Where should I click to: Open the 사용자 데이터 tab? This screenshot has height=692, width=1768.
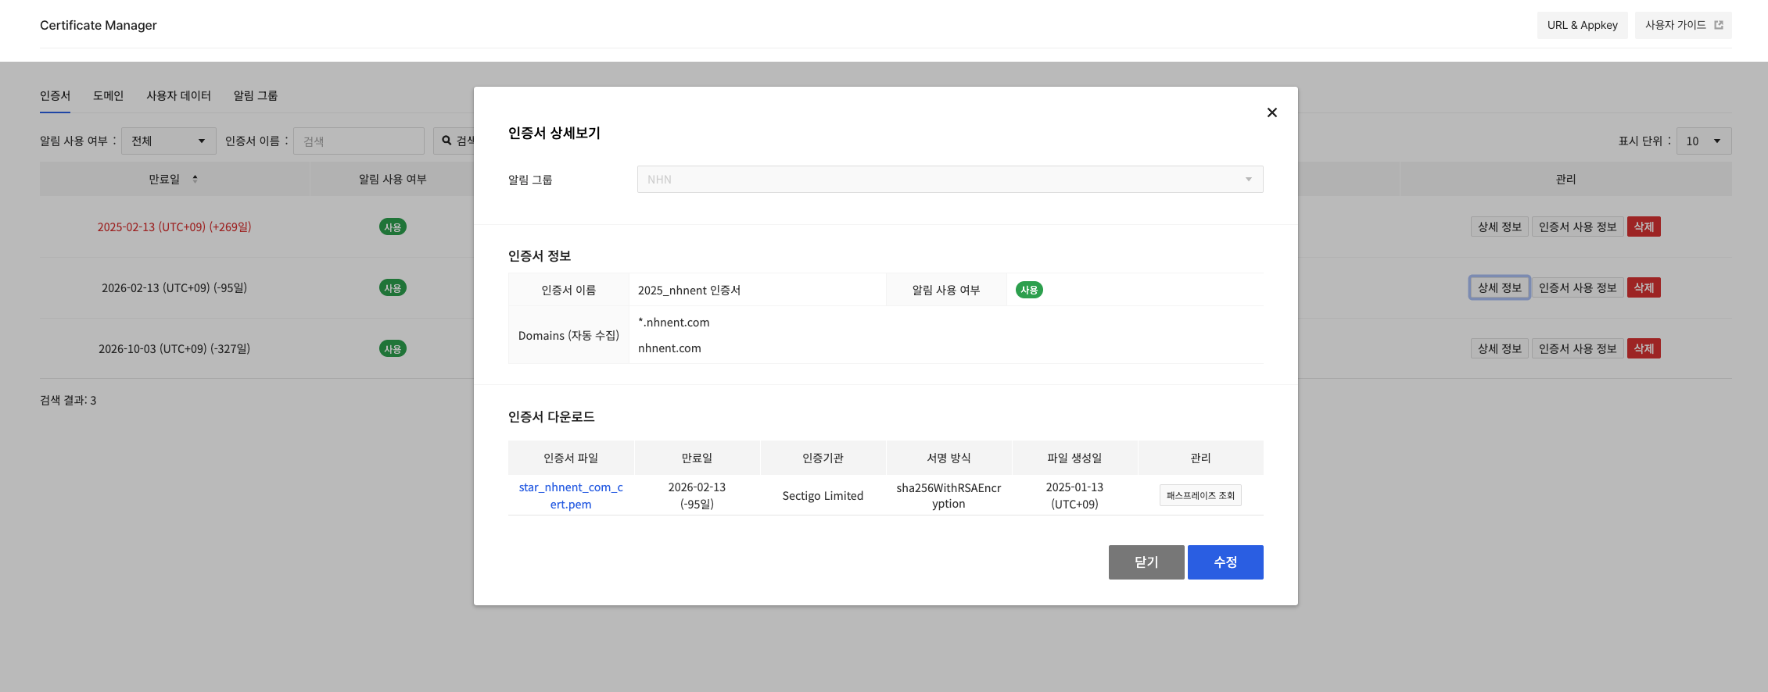tap(178, 95)
